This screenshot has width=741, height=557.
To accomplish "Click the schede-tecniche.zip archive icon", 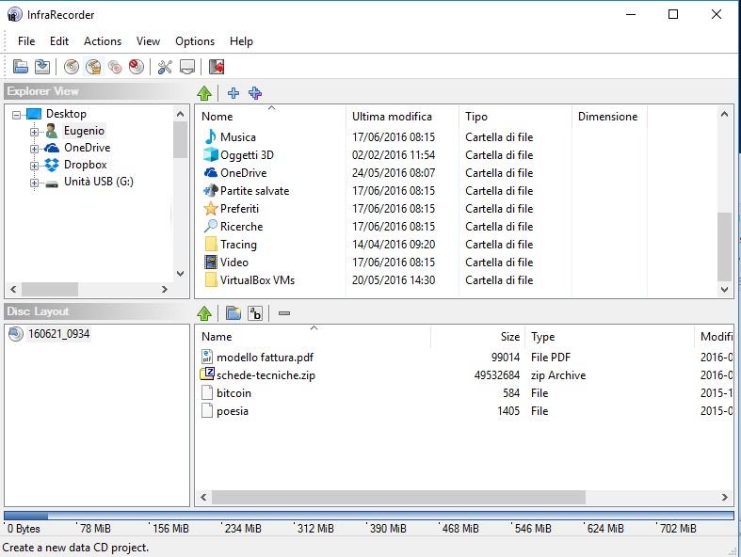I will pos(207,374).
